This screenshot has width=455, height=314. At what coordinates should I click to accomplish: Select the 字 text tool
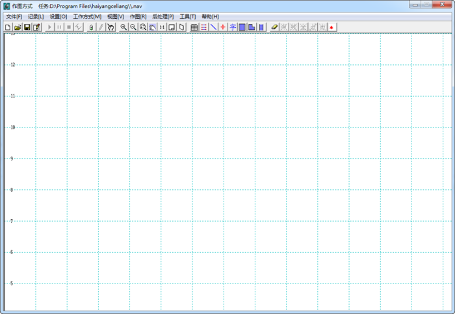pyautogui.click(x=233, y=27)
